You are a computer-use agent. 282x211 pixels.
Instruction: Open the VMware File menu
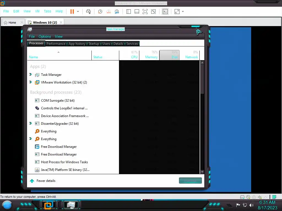pos(6,11)
